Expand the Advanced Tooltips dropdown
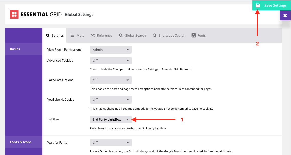291x155 pixels. (111, 61)
